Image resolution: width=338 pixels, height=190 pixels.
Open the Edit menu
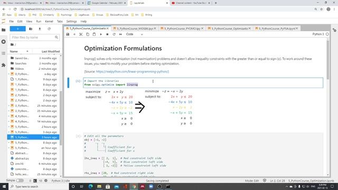[20, 21]
